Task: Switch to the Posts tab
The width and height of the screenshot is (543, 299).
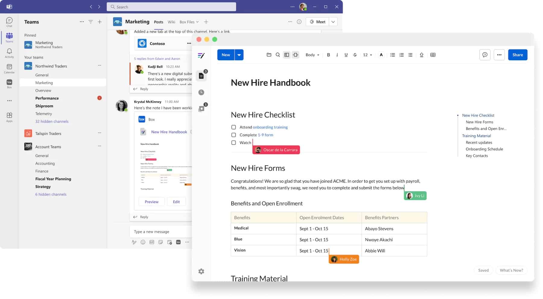Action: [x=158, y=22]
